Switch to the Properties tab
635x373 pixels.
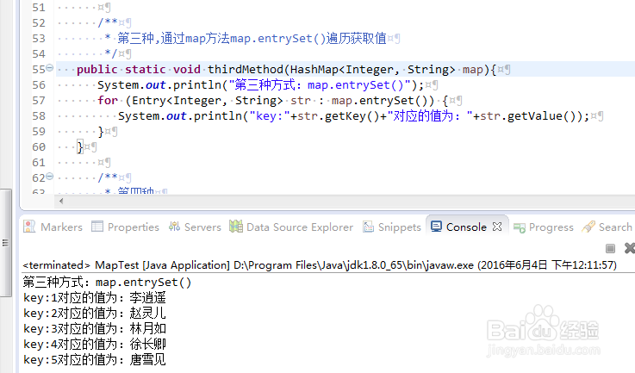click(125, 227)
